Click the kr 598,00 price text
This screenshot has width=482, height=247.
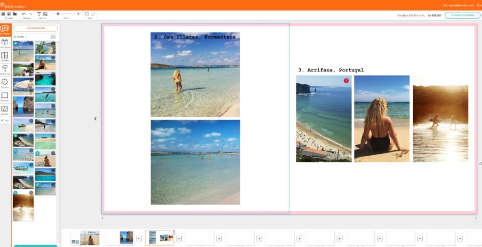pos(434,16)
